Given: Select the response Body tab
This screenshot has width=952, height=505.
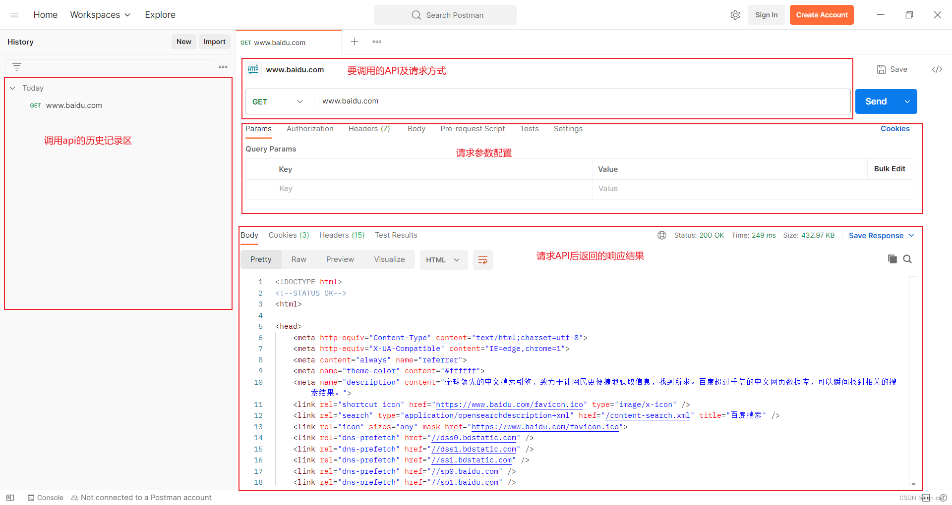Looking at the screenshot, I should point(249,235).
